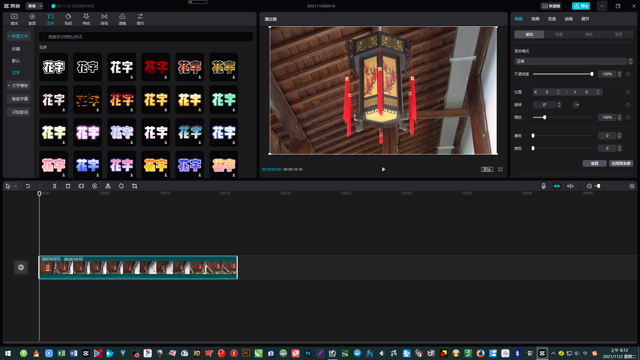Click 应用到全部 apply to all
640x360 pixels.
621,163
